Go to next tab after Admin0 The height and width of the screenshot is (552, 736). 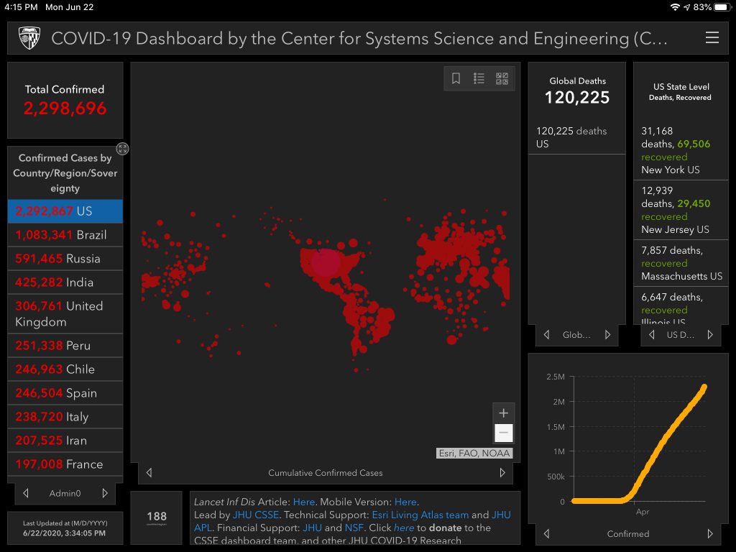coord(105,493)
